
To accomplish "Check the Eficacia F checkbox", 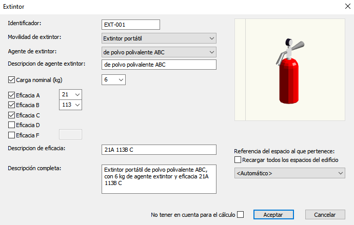I will pos(12,135).
